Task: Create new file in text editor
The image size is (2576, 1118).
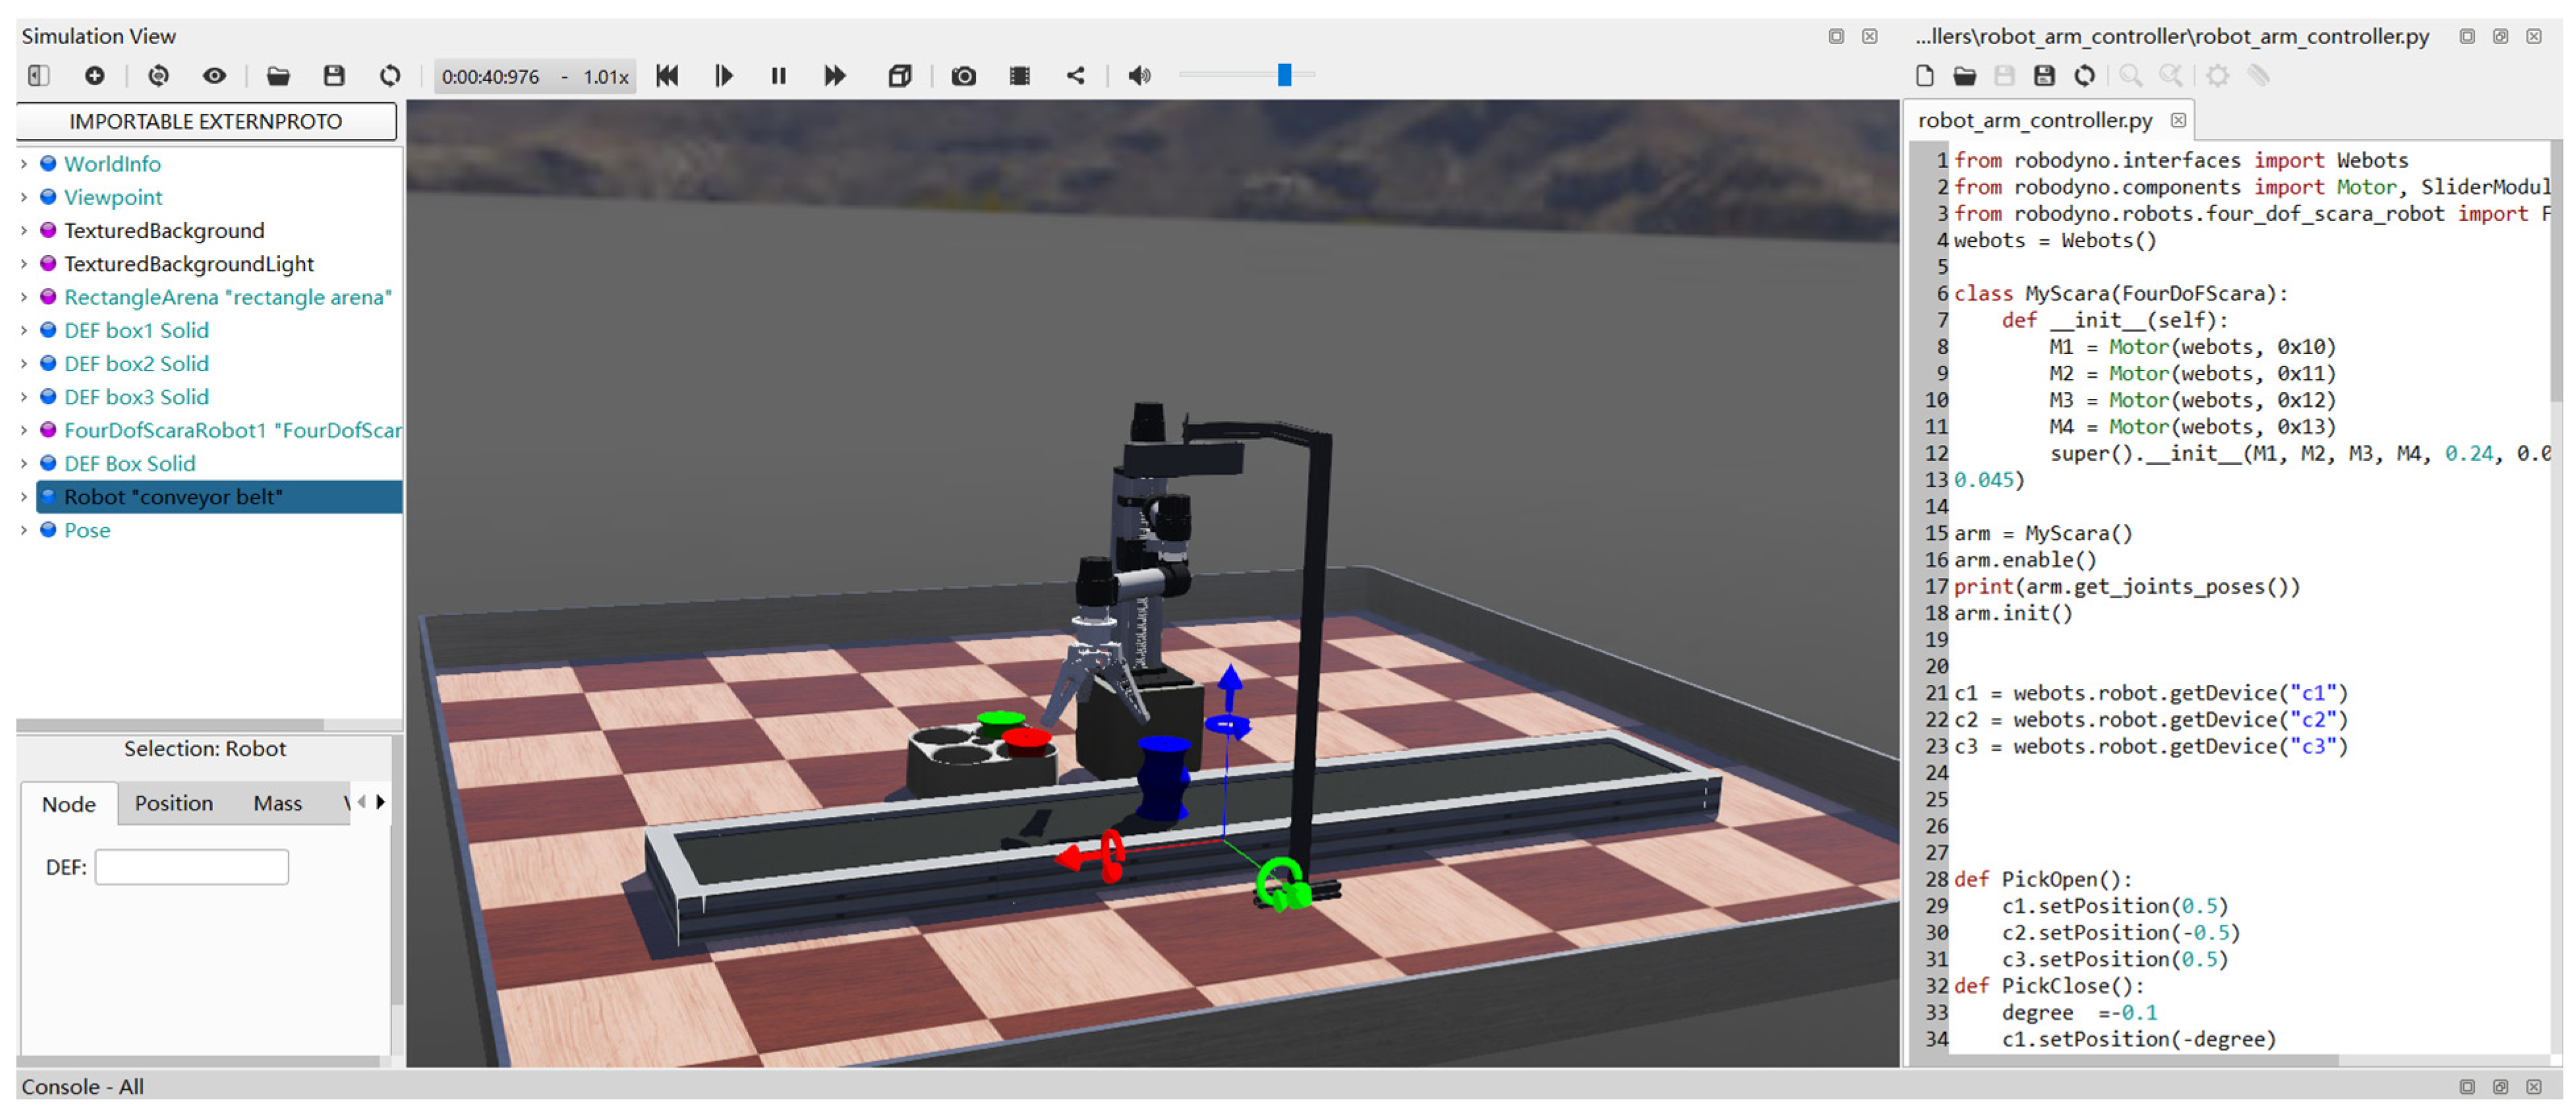Action: (1925, 76)
